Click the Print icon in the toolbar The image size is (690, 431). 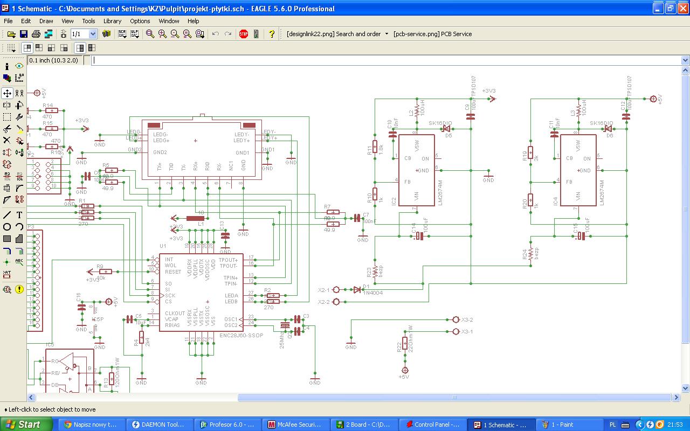(36, 34)
